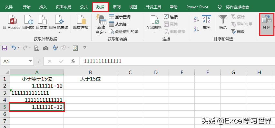Viewport: 275px width, 128px height.
Task: Select row 1 header
Action: pos(5,79)
